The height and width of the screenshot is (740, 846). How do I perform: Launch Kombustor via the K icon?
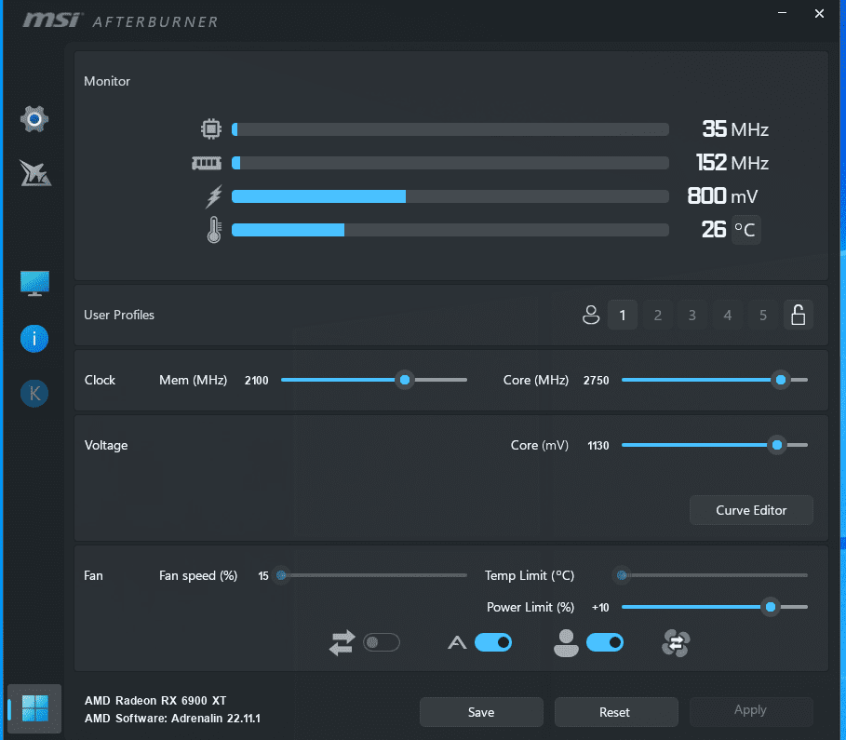tap(34, 394)
